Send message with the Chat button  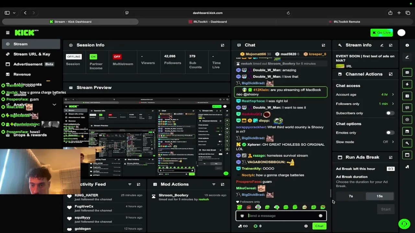319,226
